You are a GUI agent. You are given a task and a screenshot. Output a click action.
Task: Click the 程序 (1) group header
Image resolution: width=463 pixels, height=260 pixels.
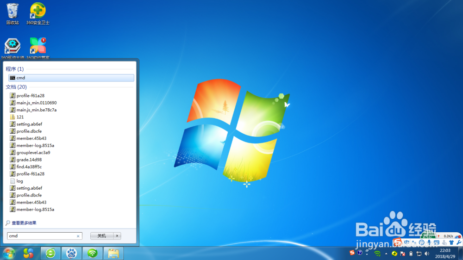[15, 69]
